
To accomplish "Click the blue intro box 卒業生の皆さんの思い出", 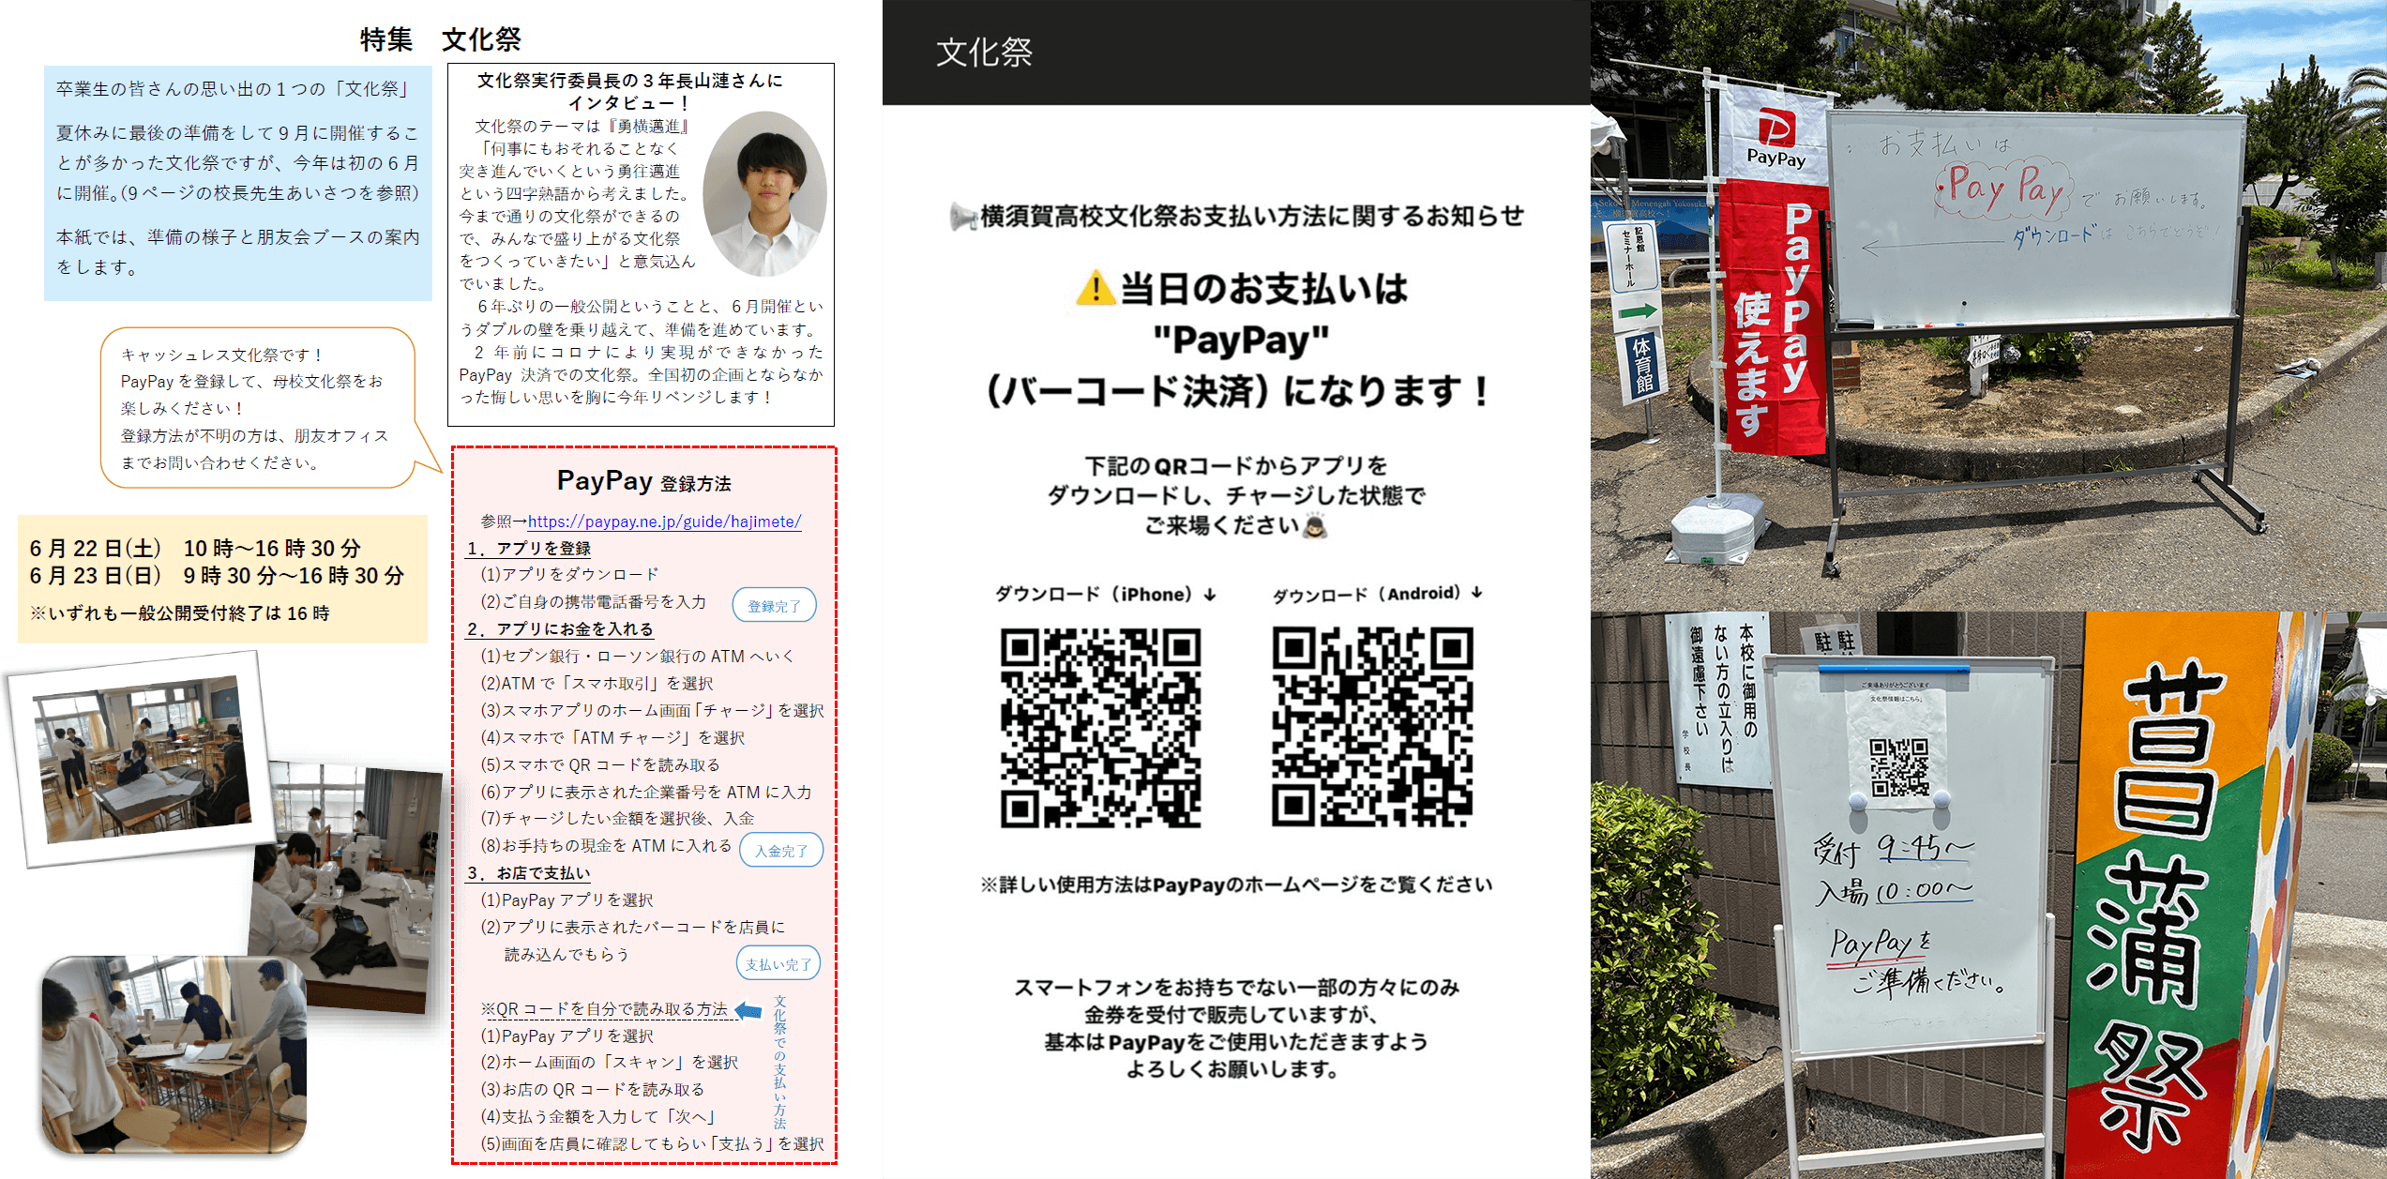I will coord(238,183).
